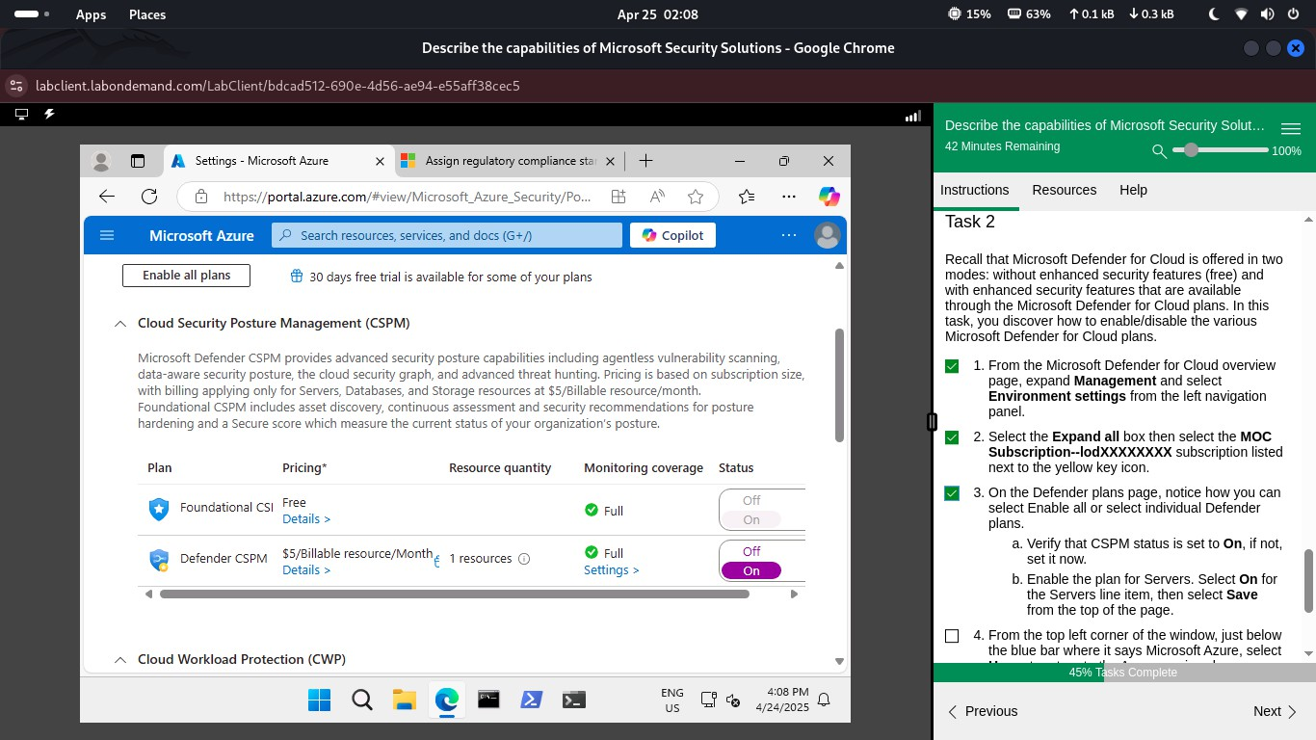Collapse the Cloud Security Posture Management section

[x=120, y=324]
